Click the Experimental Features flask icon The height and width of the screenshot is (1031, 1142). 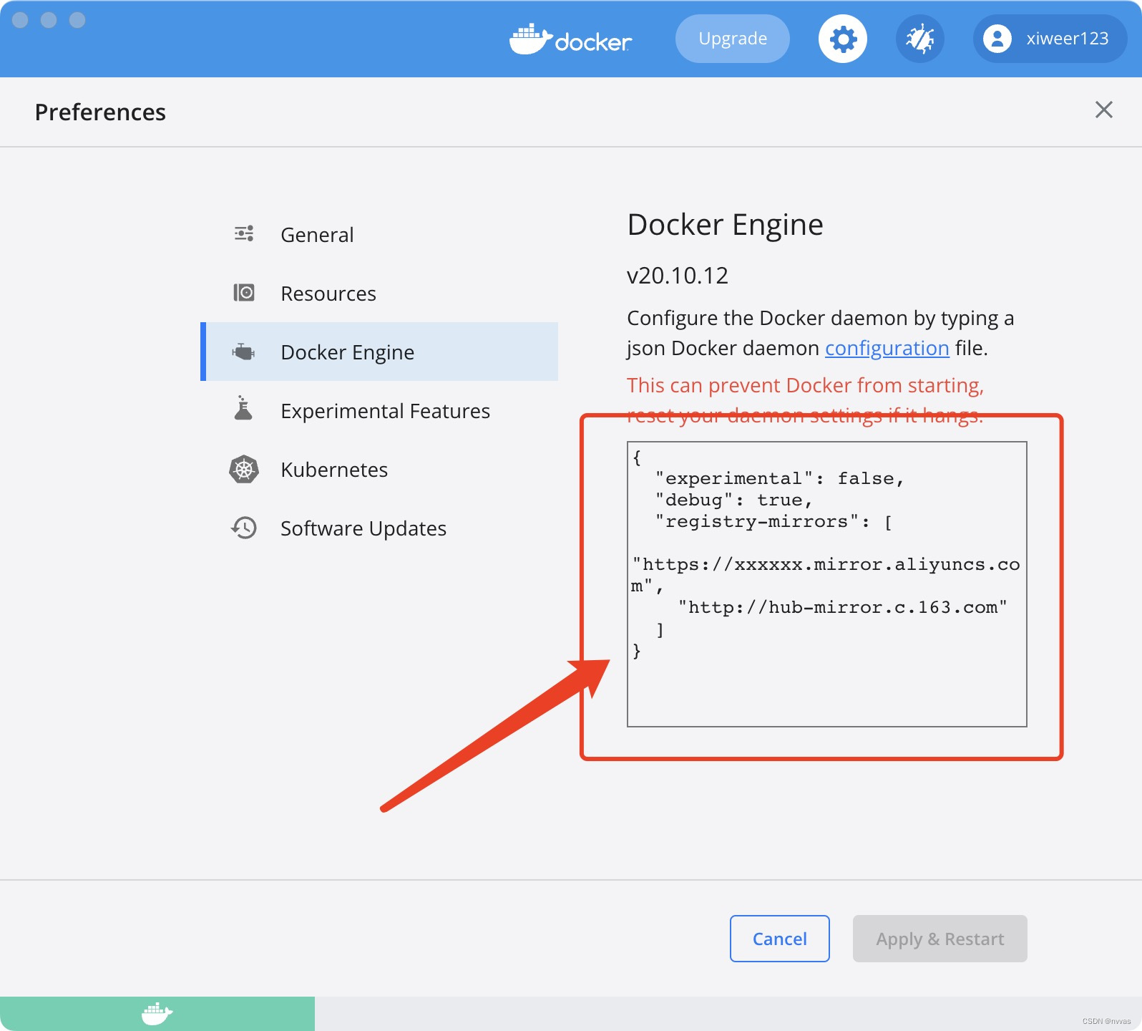pyautogui.click(x=244, y=408)
